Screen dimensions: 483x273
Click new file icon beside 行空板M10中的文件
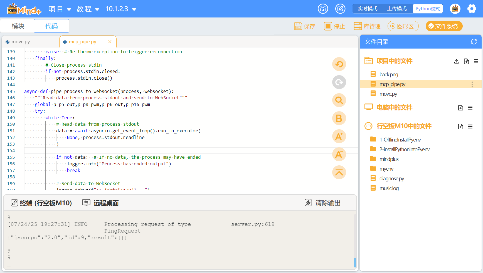pos(460,127)
